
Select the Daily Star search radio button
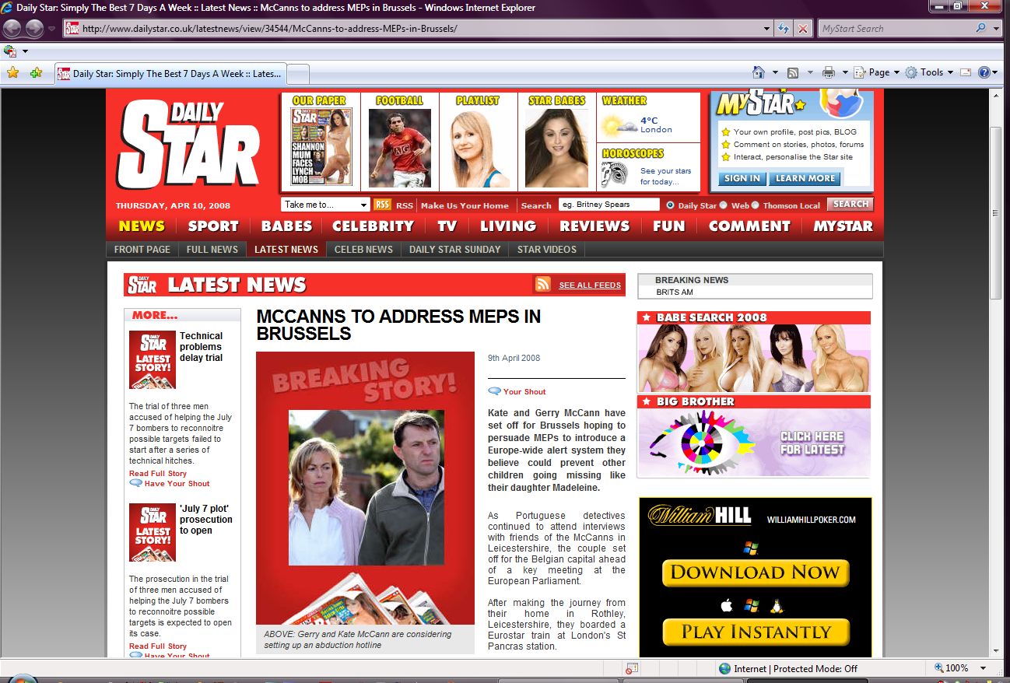click(670, 205)
